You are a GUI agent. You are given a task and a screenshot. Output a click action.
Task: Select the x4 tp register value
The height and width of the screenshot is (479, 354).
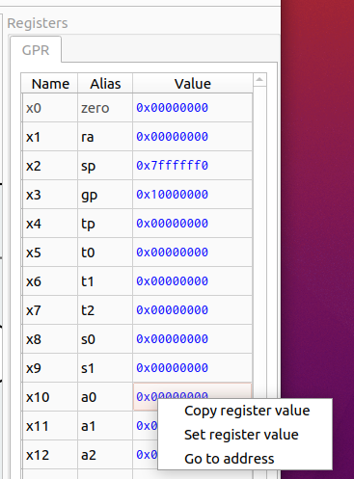point(192,224)
